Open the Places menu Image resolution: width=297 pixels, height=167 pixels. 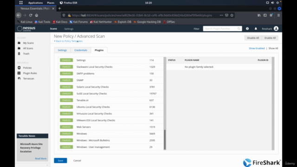[x=51, y=3]
